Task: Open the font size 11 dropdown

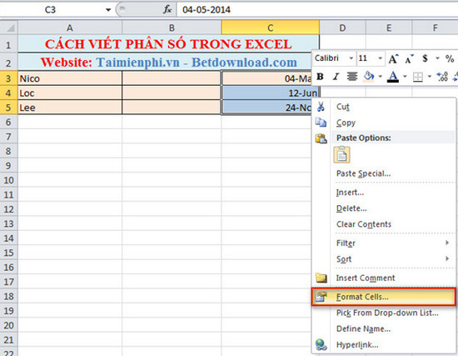Action: pyautogui.click(x=380, y=58)
